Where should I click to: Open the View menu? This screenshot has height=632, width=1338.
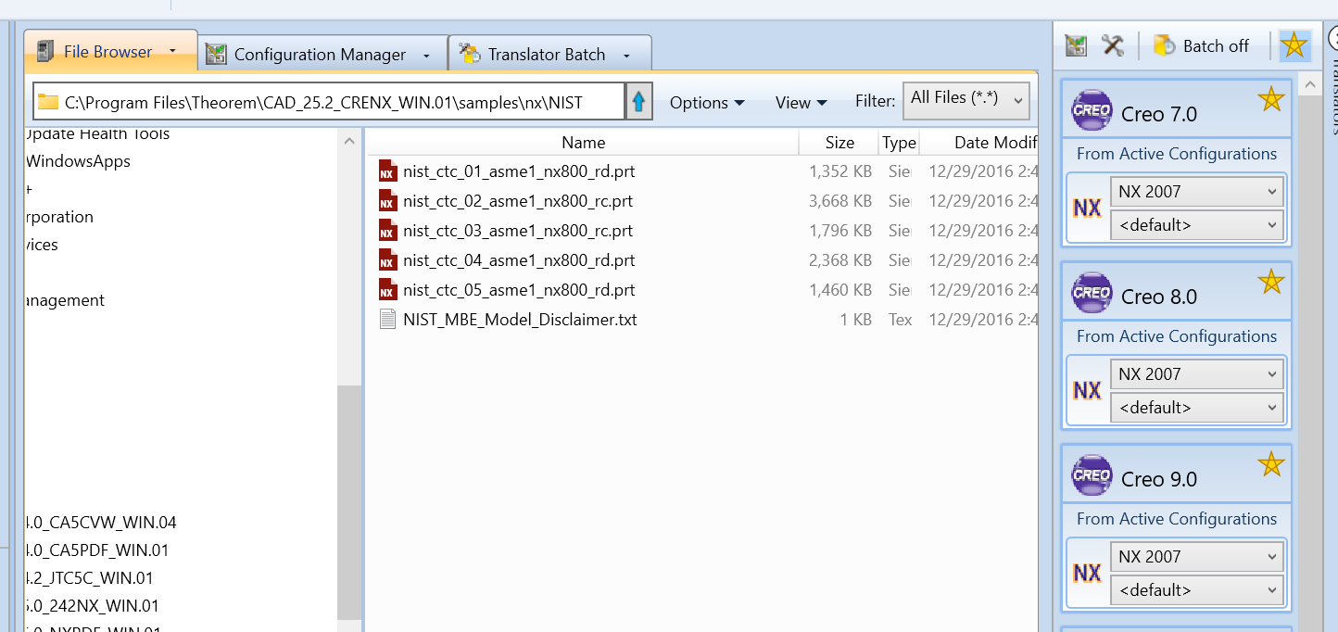coord(801,103)
